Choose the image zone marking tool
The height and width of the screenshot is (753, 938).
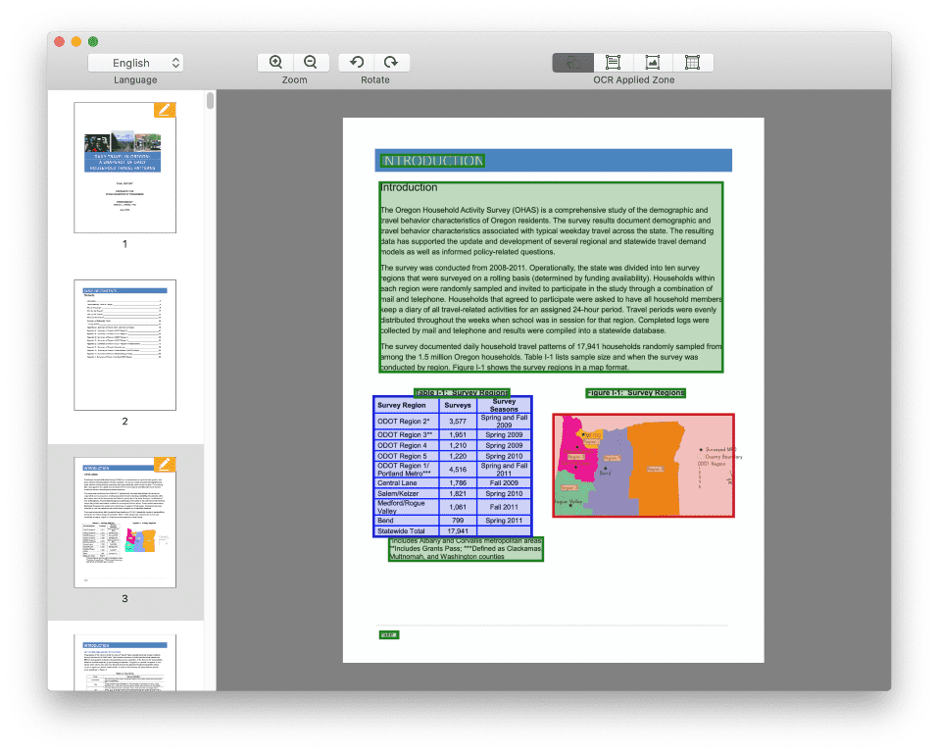(653, 63)
